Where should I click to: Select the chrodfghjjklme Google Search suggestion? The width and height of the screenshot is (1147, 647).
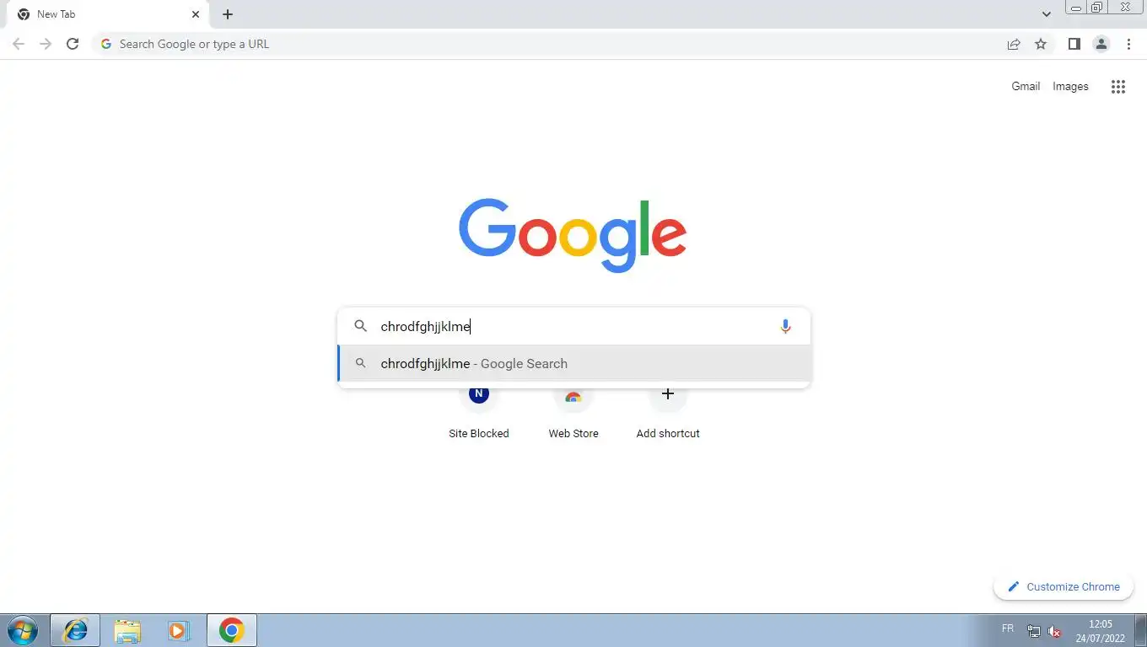574,364
